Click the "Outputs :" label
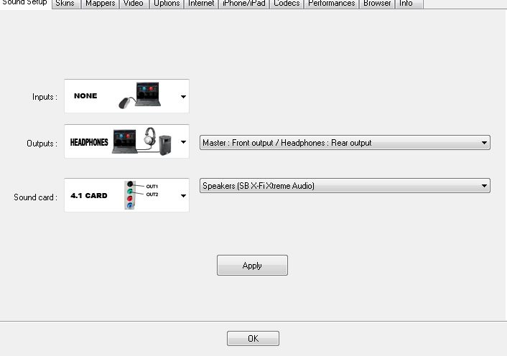507x356 pixels. 42,144
